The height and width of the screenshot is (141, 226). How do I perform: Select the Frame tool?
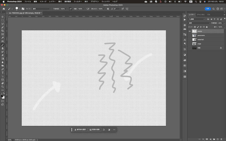(3, 34)
